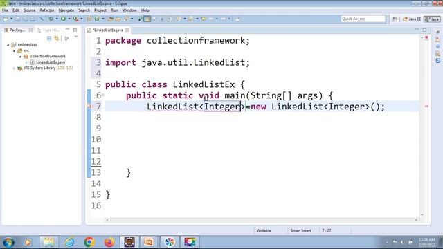Viewport: 443px width, 249px height.
Task: Select the Type Hierarchy tab
Action: point(48,30)
